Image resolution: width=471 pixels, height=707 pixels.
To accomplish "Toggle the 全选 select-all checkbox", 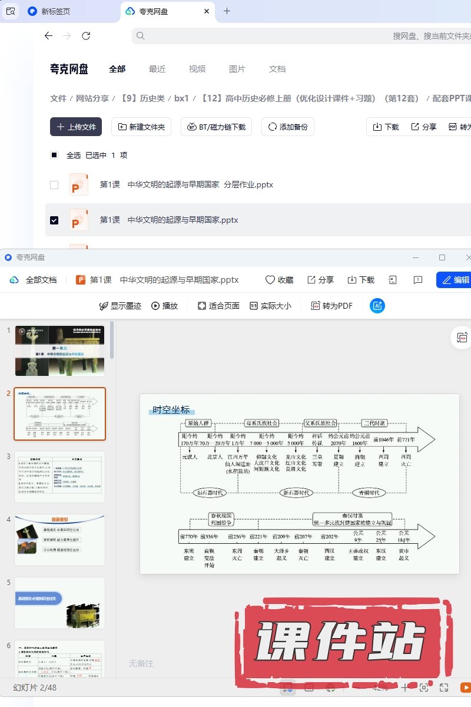I will pos(54,155).
